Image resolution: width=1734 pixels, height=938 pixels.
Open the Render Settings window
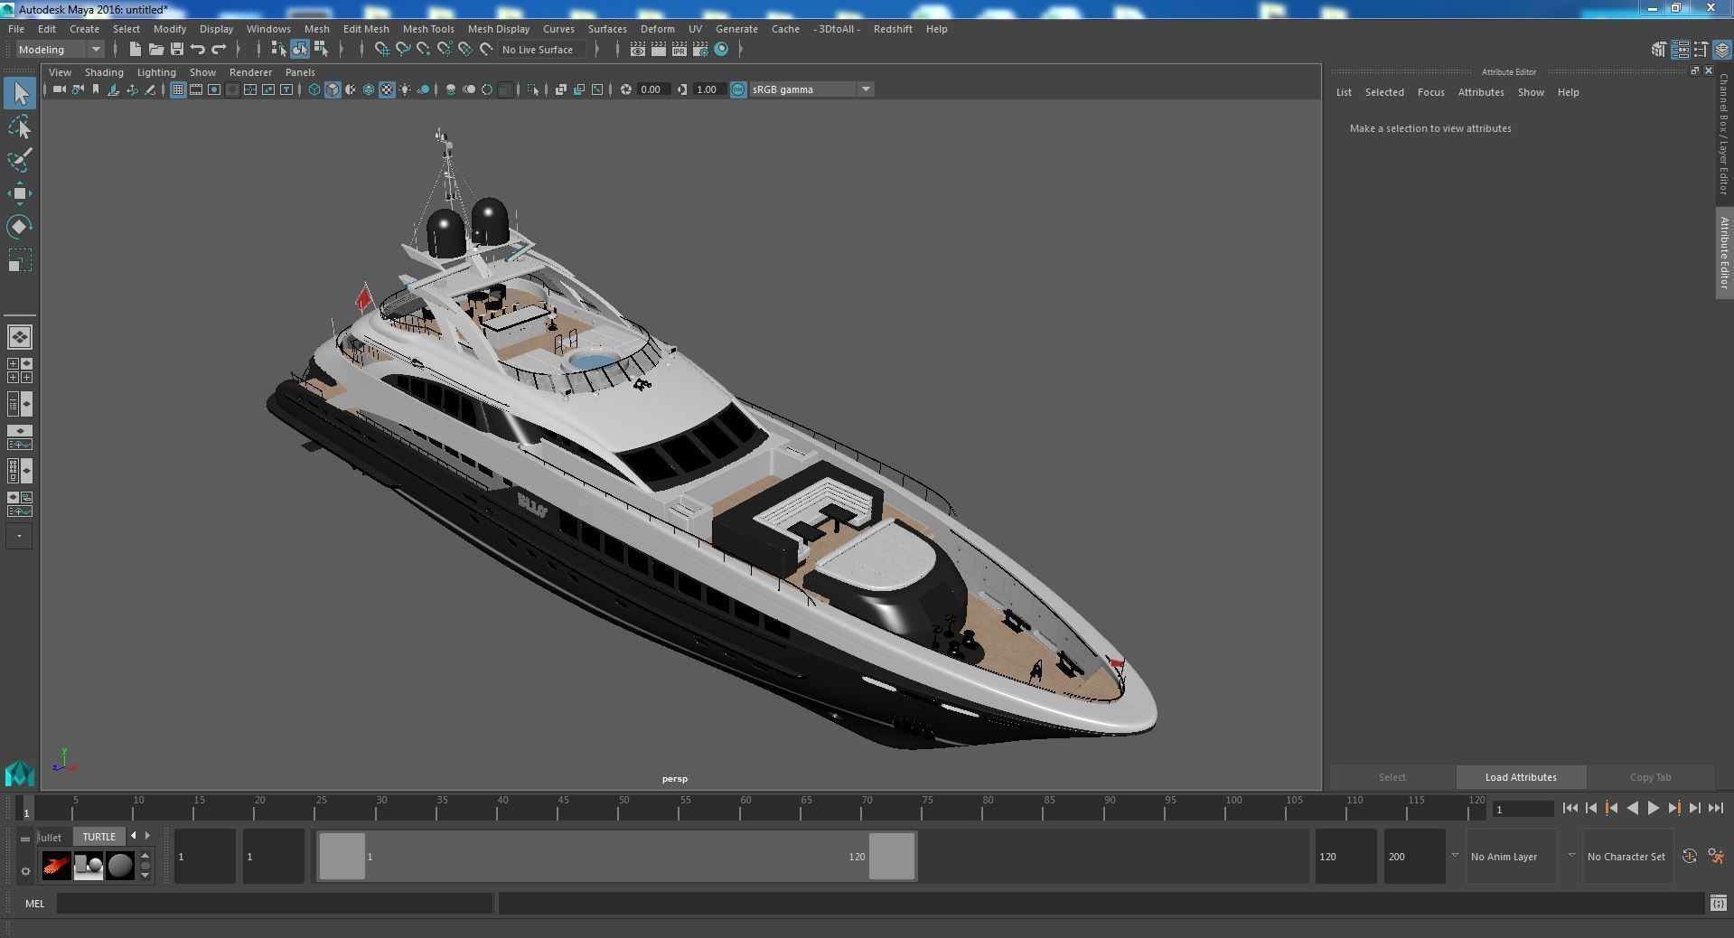click(700, 49)
